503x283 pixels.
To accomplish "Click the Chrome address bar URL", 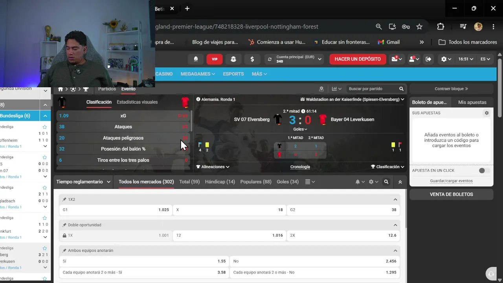I will pos(237,27).
